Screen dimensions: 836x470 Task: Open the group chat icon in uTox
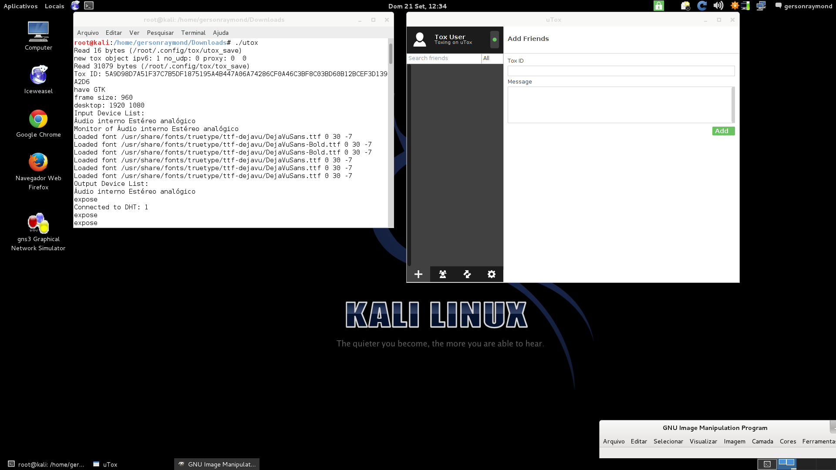(x=443, y=274)
